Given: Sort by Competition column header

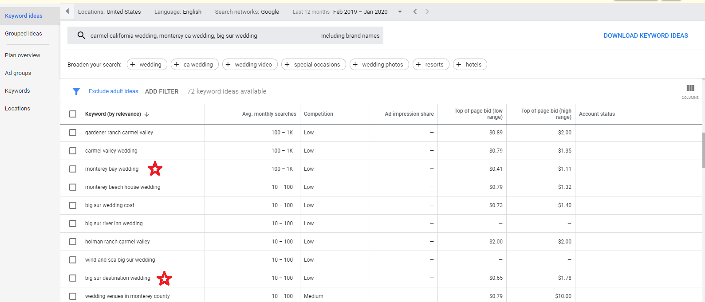Looking at the screenshot, I should point(319,114).
